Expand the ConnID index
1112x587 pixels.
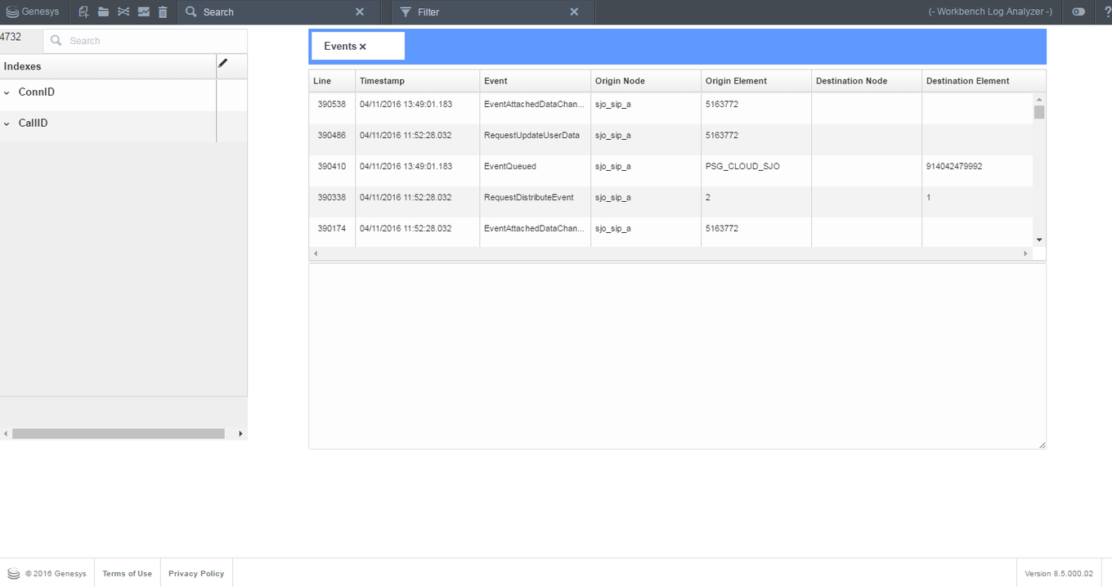tap(7, 93)
